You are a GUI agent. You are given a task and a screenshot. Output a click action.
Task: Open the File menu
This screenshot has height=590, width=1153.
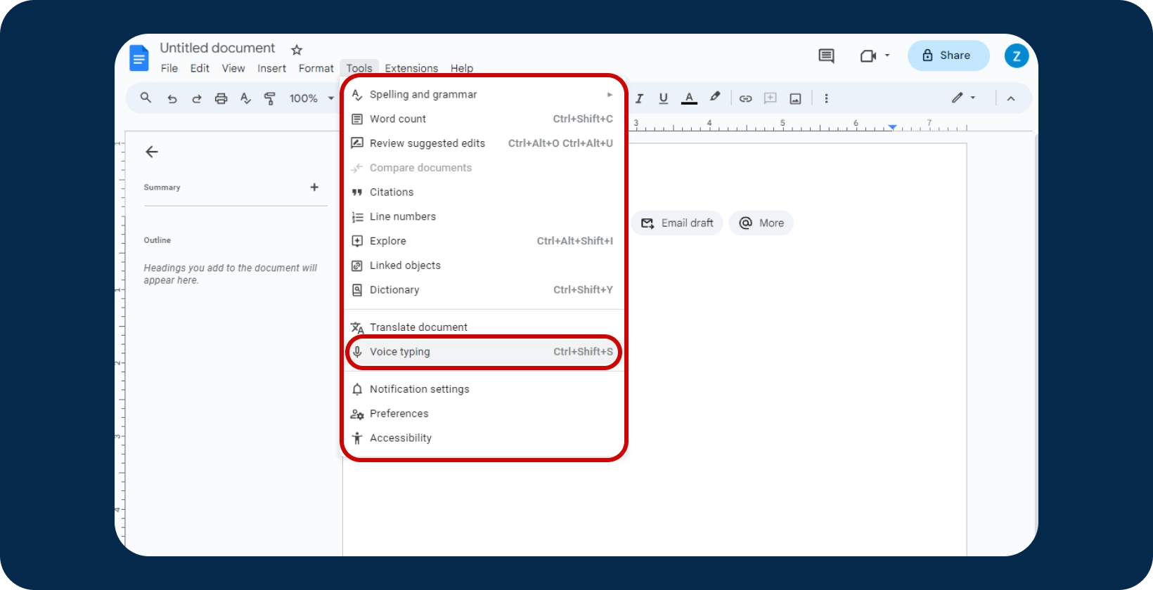point(169,68)
